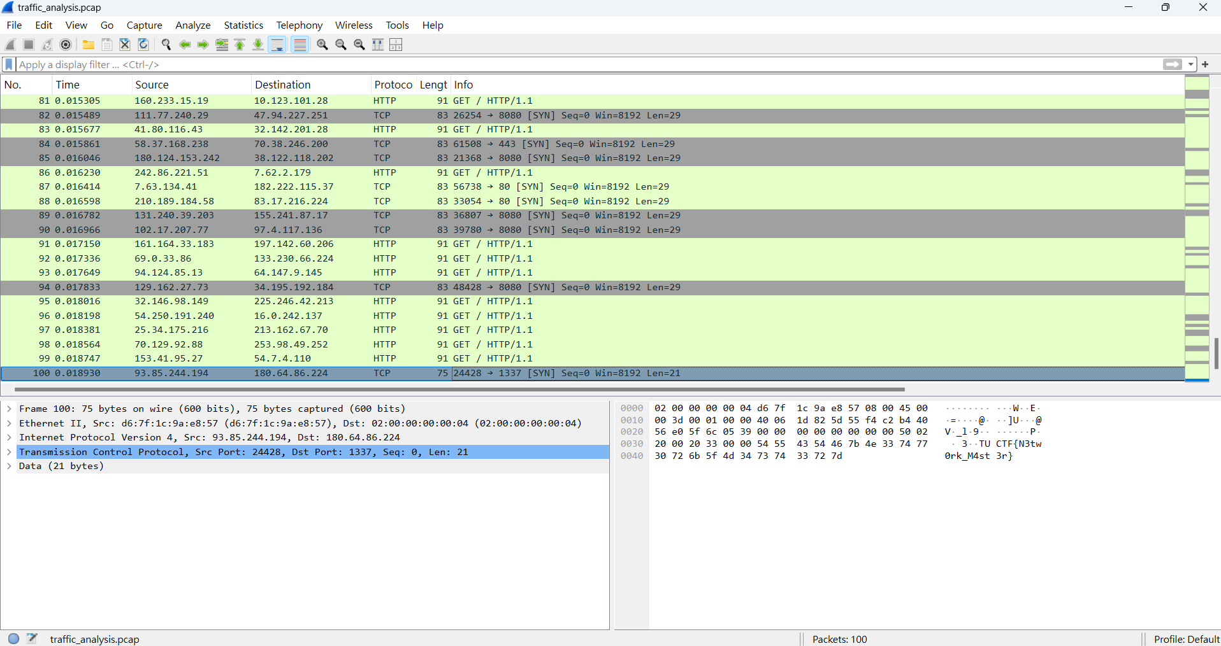Click the expert information status circle
Image resolution: width=1221 pixels, height=646 pixels.
(13, 638)
